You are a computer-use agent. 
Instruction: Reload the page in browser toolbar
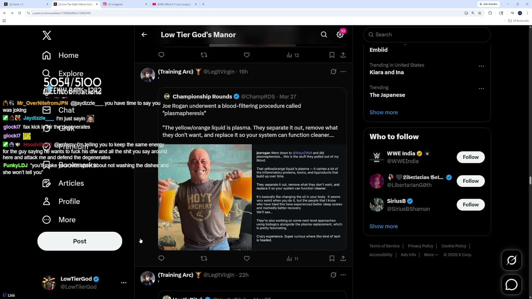(19, 13)
